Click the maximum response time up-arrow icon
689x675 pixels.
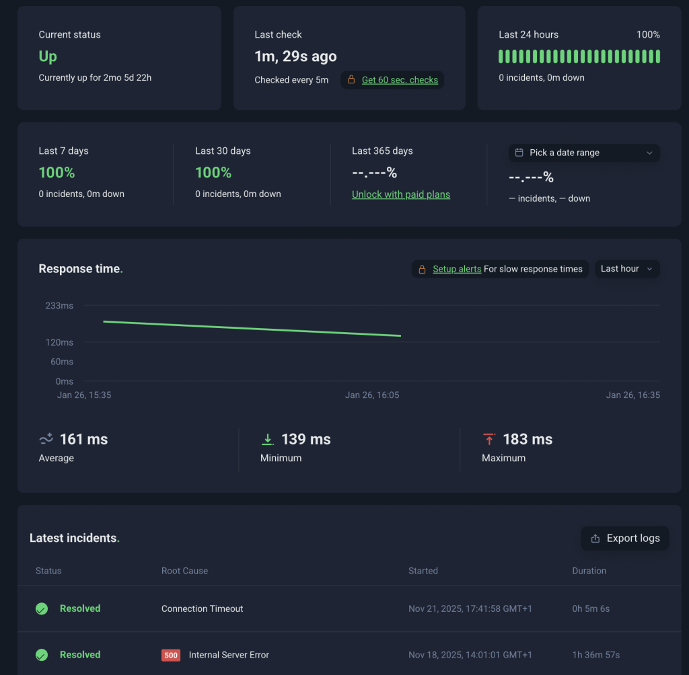coord(488,439)
